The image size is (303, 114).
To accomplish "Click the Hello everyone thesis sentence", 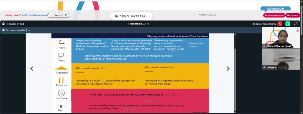I will (129, 57).
